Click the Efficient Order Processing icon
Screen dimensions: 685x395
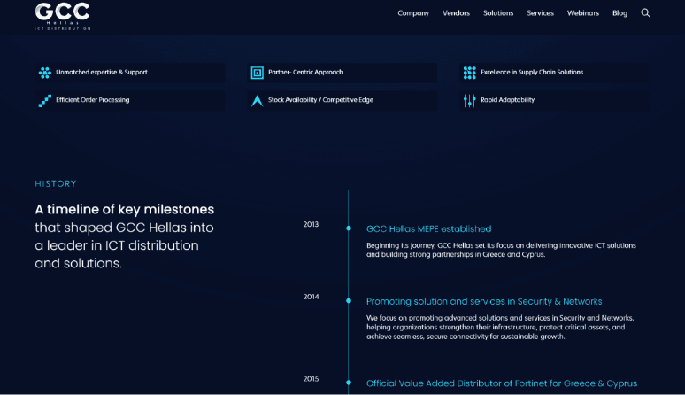44,101
